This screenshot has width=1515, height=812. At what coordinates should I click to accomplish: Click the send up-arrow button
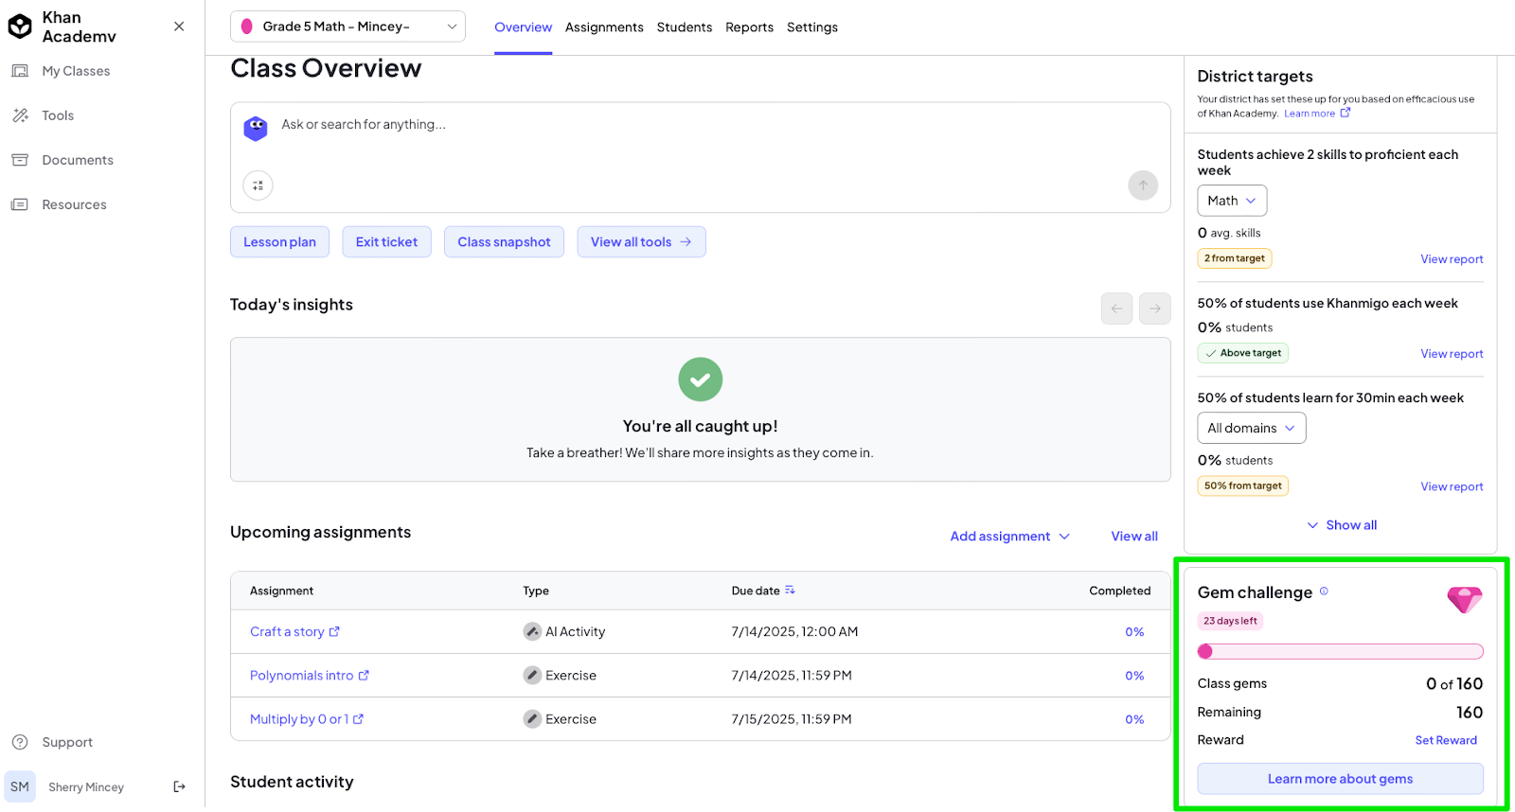[1143, 185]
